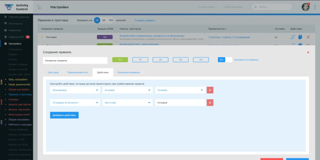The height and width of the screenshot is (160, 320).
Task: Switch to the Триггеры tab
Action: (x=53, y=72)
